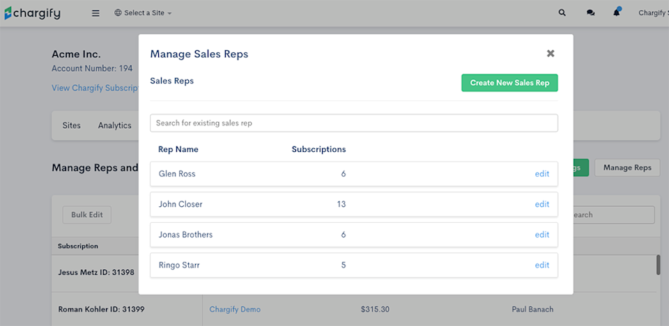Switch to the Analytics tab
Screen dimensions: 669x326
[x=115, y=125]
